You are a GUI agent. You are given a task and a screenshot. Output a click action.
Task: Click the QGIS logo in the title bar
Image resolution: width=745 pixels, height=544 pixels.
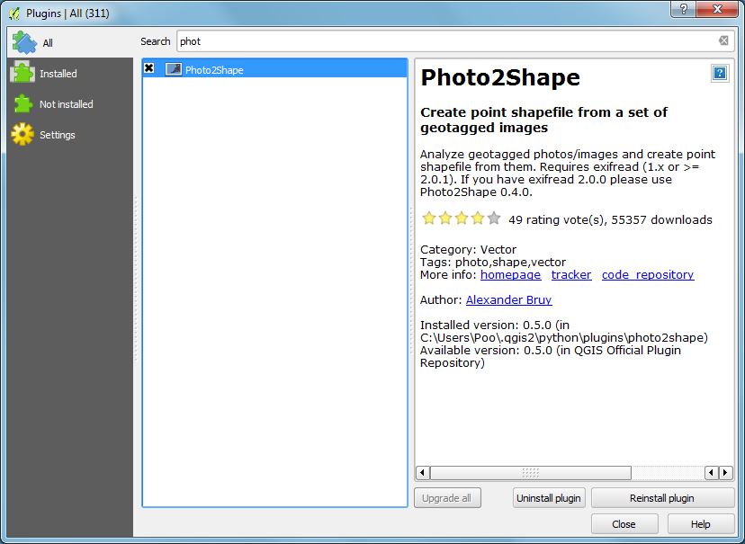click(x=14, y=13)
